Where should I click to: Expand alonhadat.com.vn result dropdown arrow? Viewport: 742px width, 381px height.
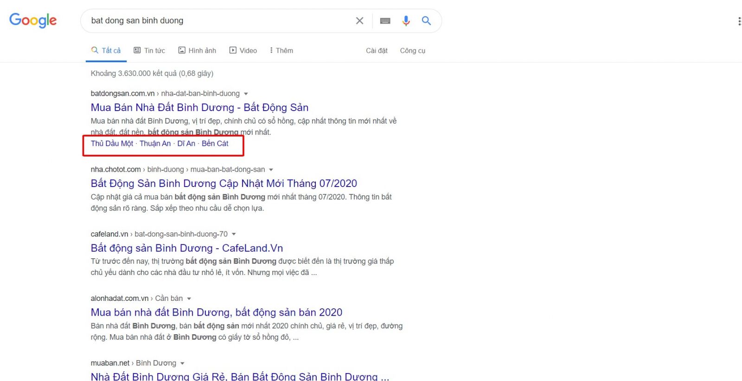click(189, 299)
